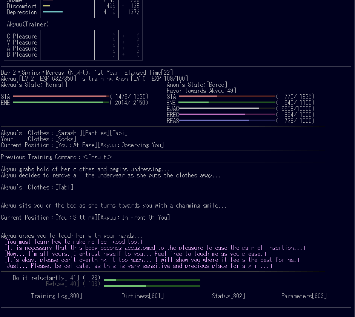View the Status[802] screen
The height and width of the screenshot is (317, 355).
click(229, 296)
